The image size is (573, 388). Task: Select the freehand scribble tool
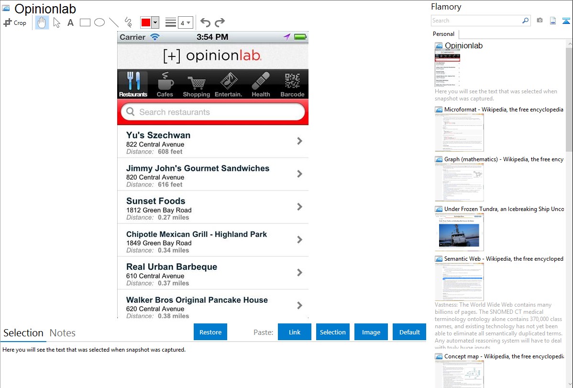click(128, 22)
